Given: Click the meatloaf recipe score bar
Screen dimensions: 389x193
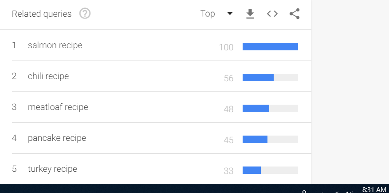Looking at the screenshot, I should 270,109.
